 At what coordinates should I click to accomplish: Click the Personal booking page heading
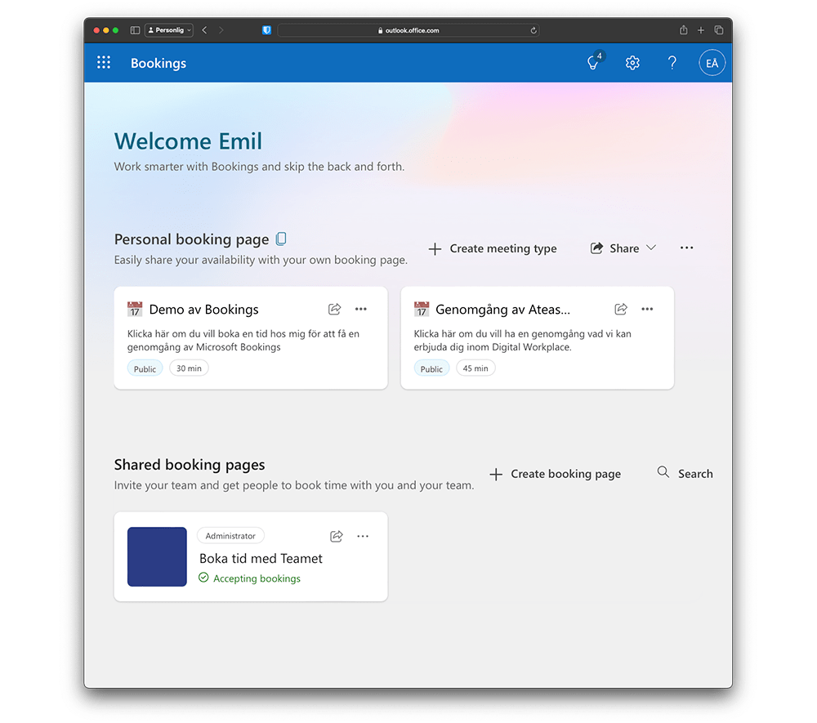point(192,239)
